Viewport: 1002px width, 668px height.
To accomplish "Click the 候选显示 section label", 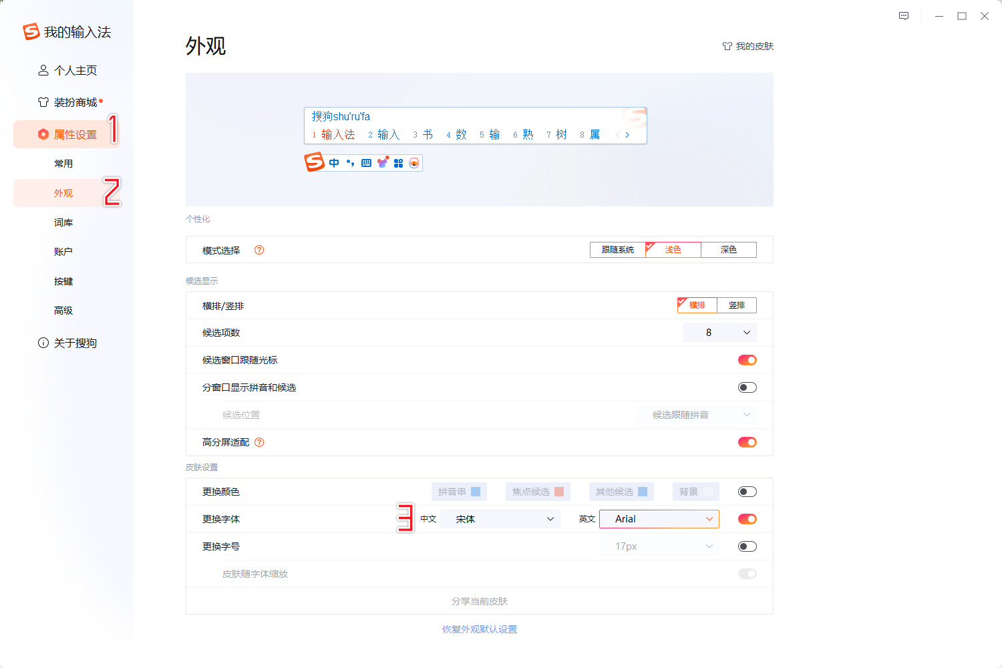I will click(x=202, y=281).
